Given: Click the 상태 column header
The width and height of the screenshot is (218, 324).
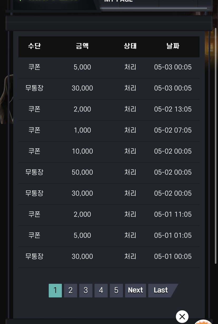Looking at the screenshot, I should [x=130, y=46].
